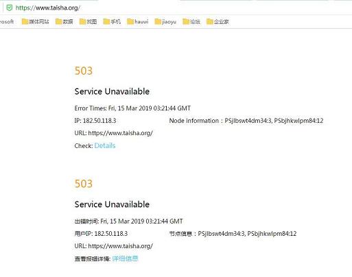The width and height of the screenshot is (352, 277).
Task: Click the 详细信息 link
Action: (125, 258)
